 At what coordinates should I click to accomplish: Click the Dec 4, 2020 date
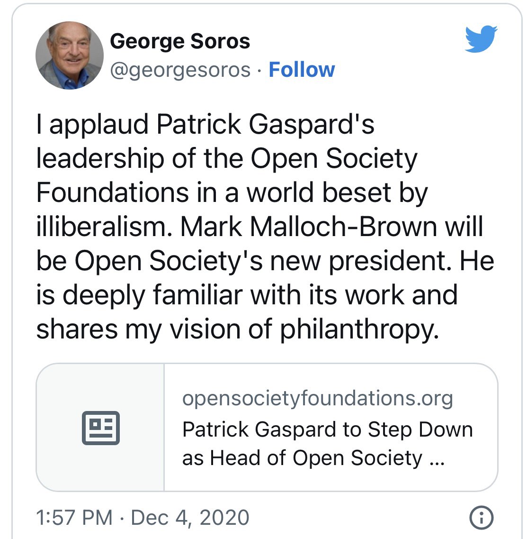click(x=190, y=517)
